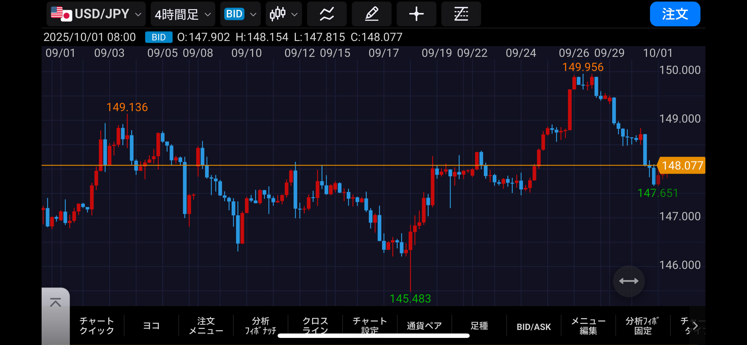This screenshot has width=747, height=345.
Task: Open チャートクイック menu item
Action: coord(97,326)
